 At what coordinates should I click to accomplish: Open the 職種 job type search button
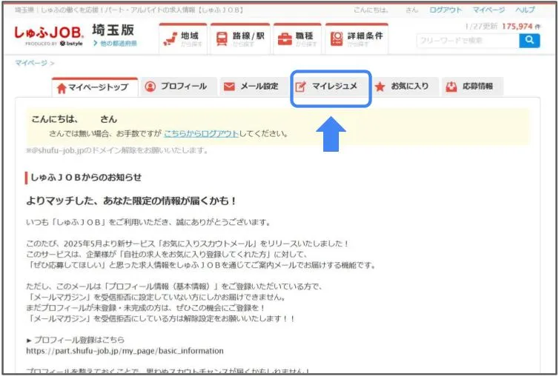[297, 38]
